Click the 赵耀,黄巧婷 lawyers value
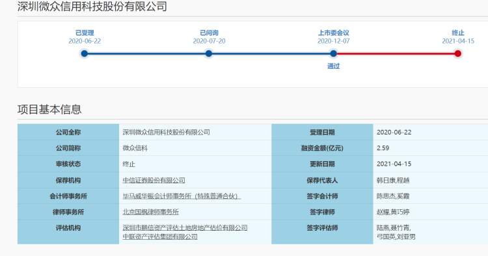The width and height of the screenshot is (488, 256). click(393, 212)
